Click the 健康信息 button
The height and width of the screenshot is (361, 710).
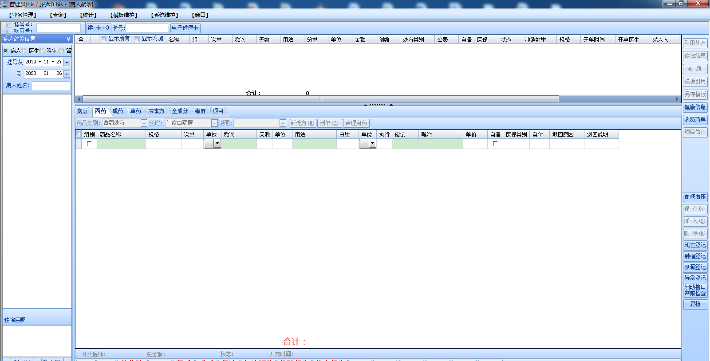695,107
